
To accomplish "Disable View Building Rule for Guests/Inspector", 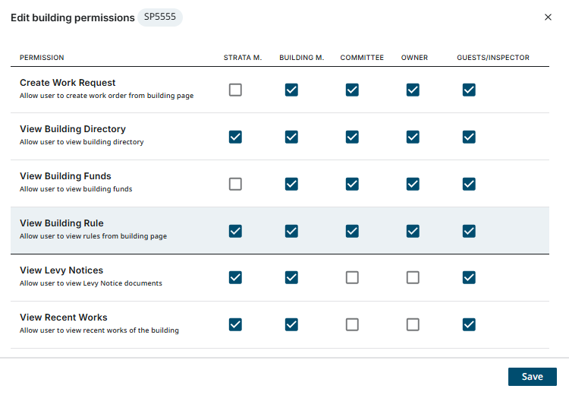I will click(469, 231).
